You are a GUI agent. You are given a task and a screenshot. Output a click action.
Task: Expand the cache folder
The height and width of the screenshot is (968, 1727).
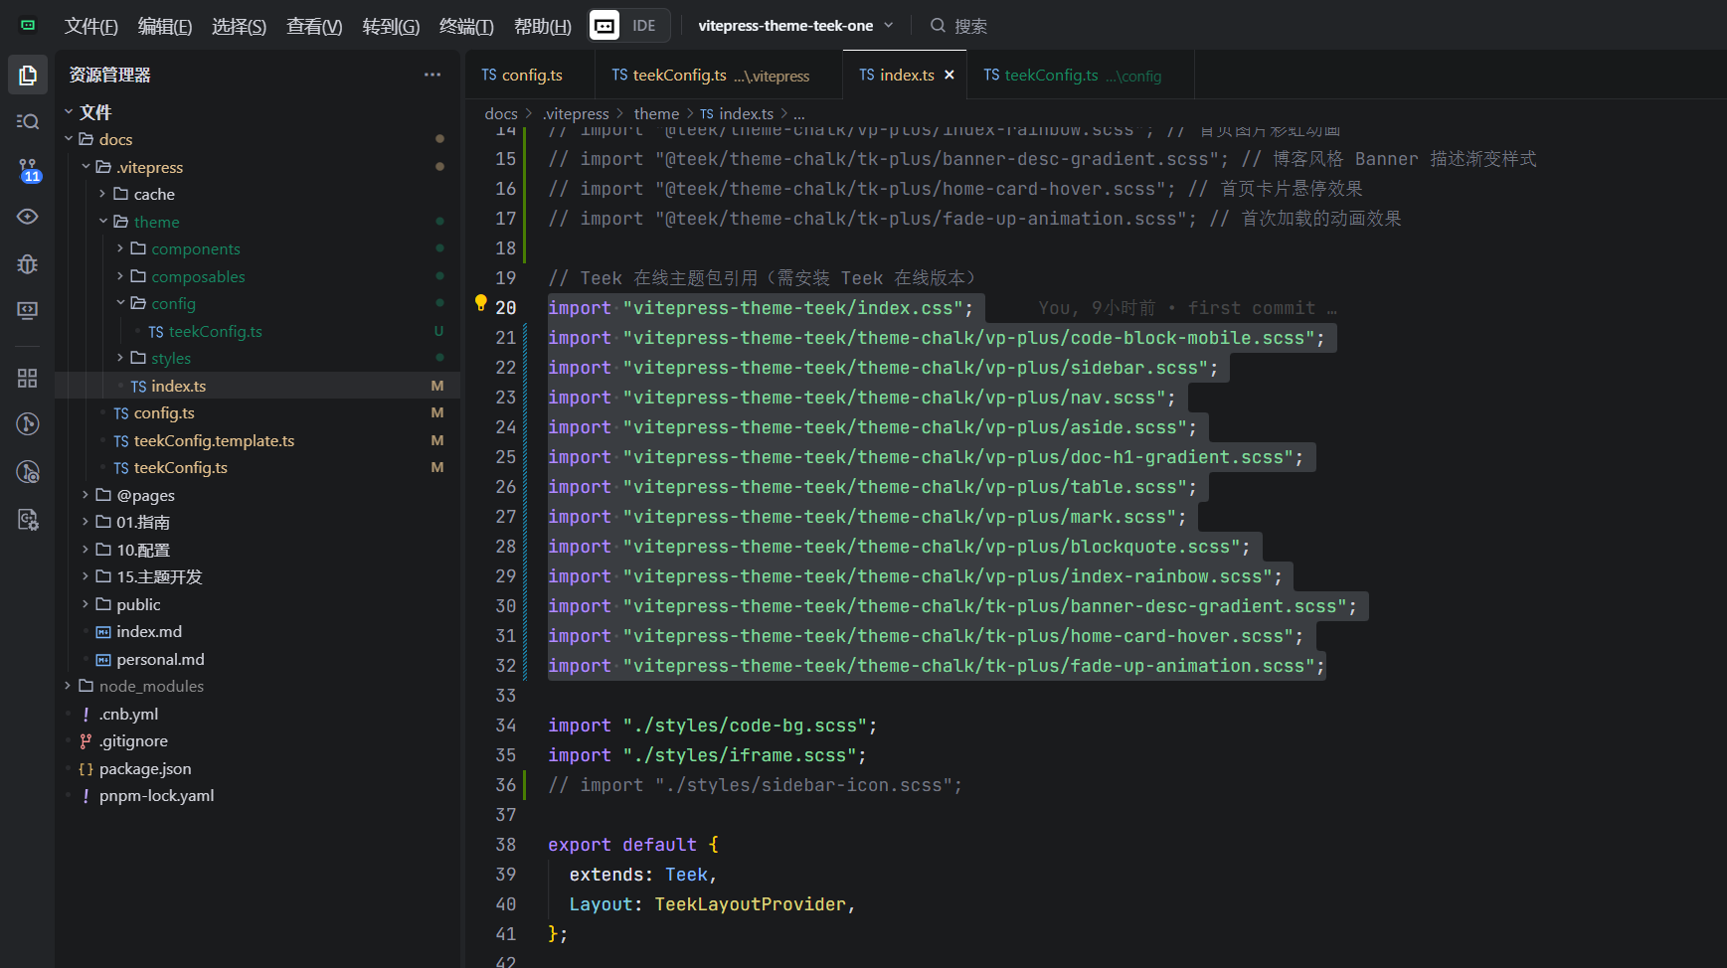click(153, 194)
